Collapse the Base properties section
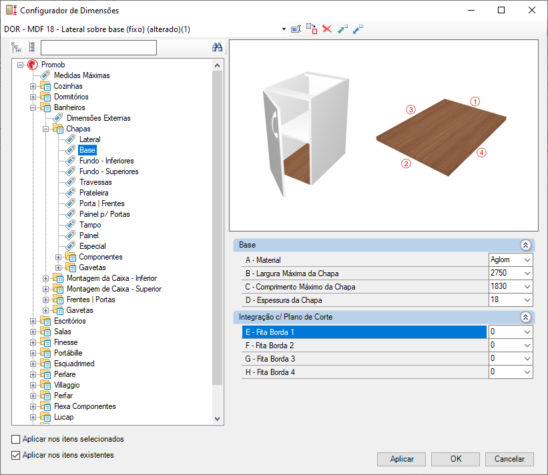 tap(525, 245)
